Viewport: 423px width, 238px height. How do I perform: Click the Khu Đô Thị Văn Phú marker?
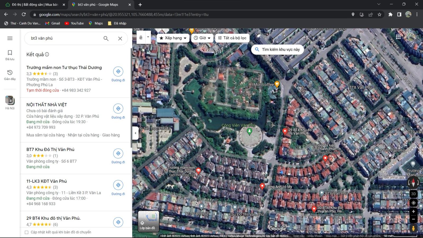pyautogui.click(x=235, y=207)
